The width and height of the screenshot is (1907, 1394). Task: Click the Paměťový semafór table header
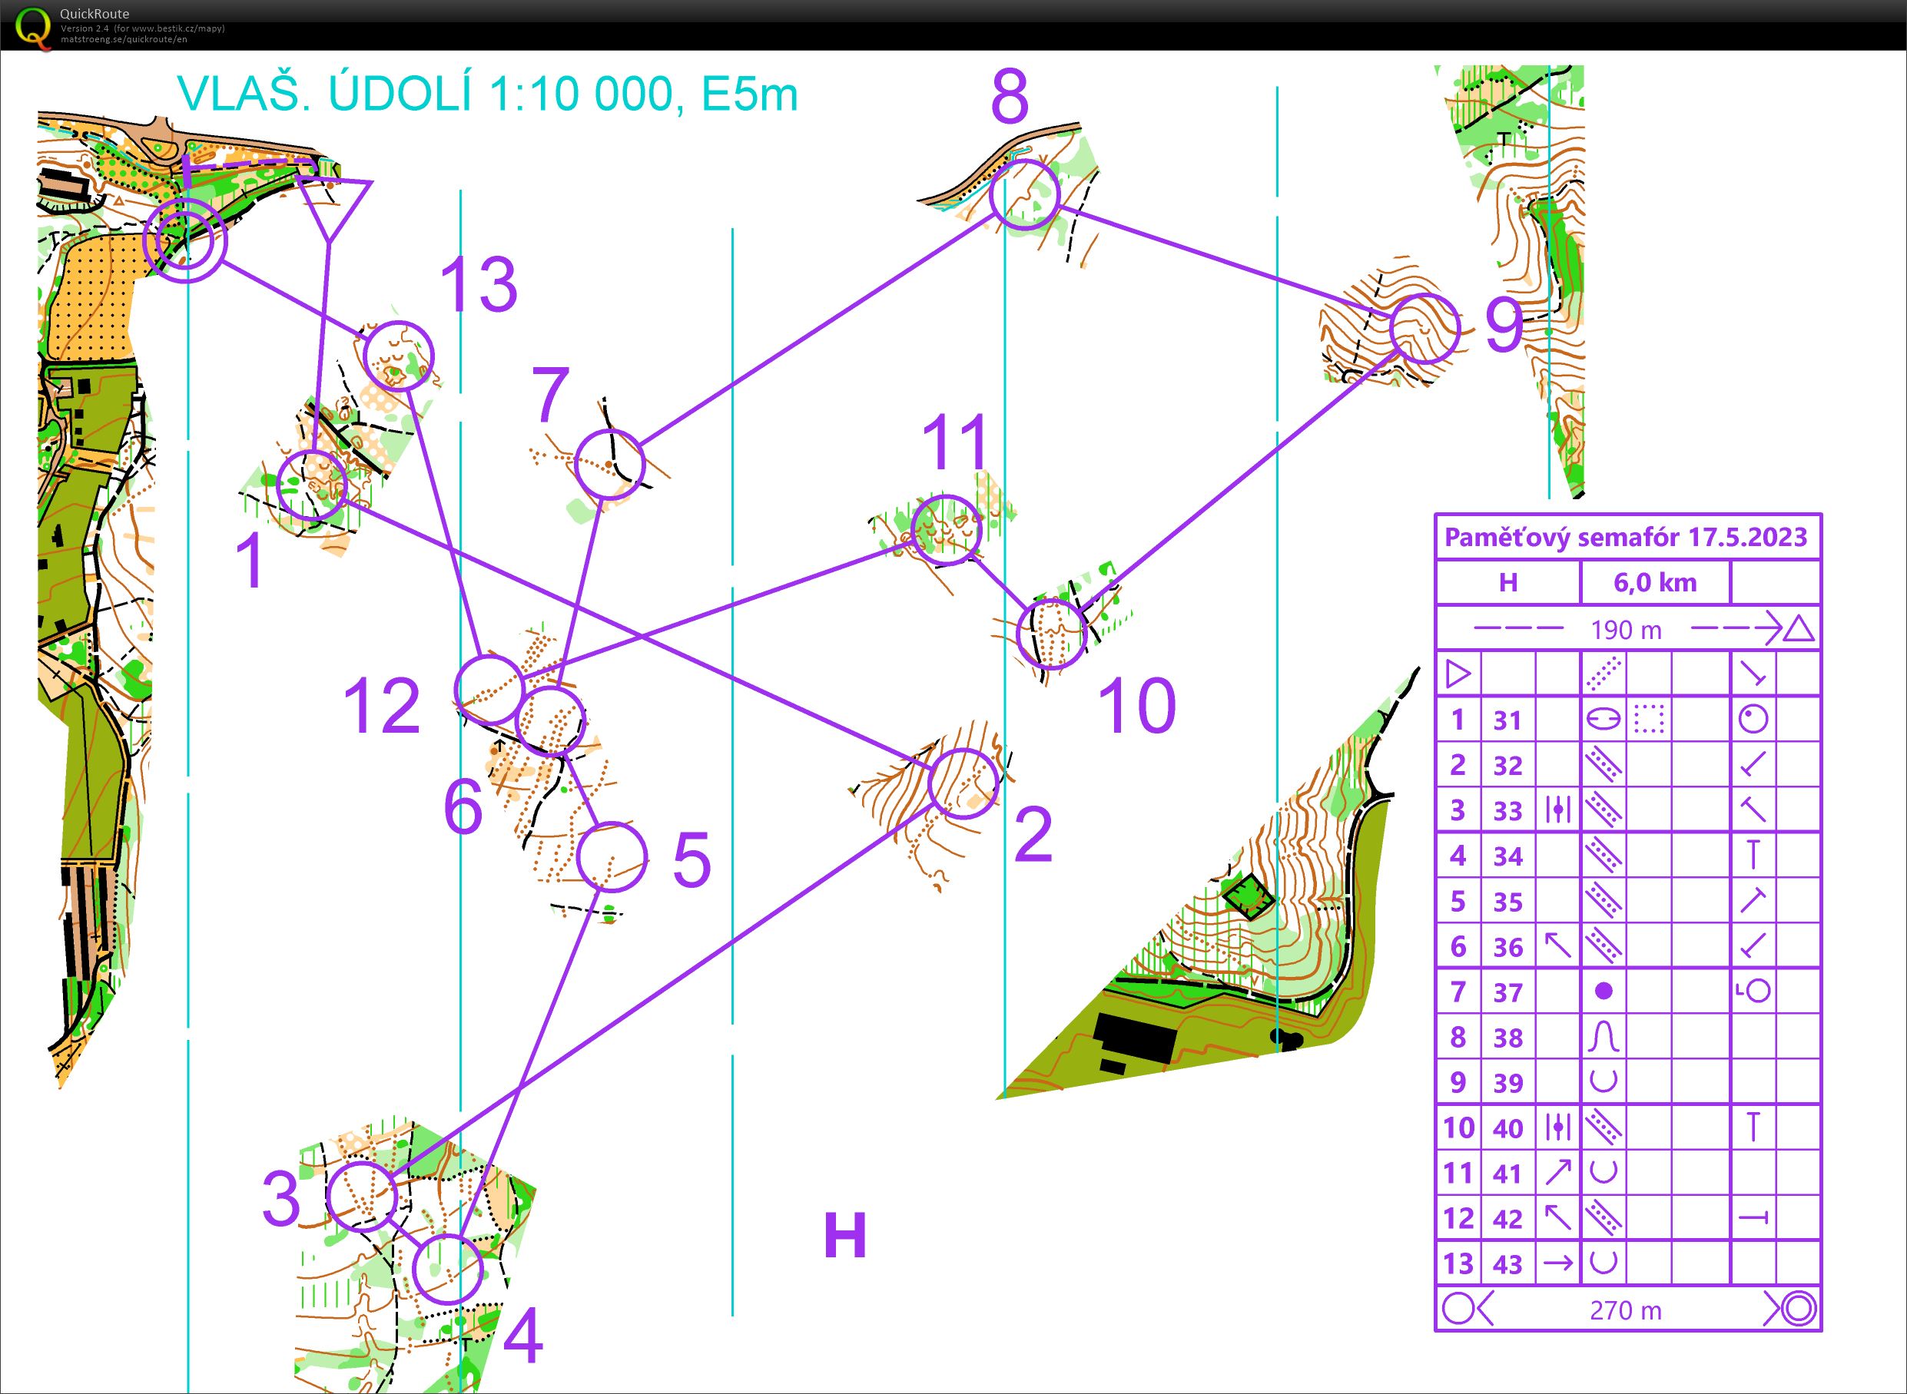(x=1626, y=537)
